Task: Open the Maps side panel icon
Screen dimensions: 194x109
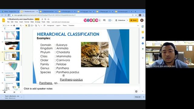Action: pyautogui.click(x=143, y=49)
